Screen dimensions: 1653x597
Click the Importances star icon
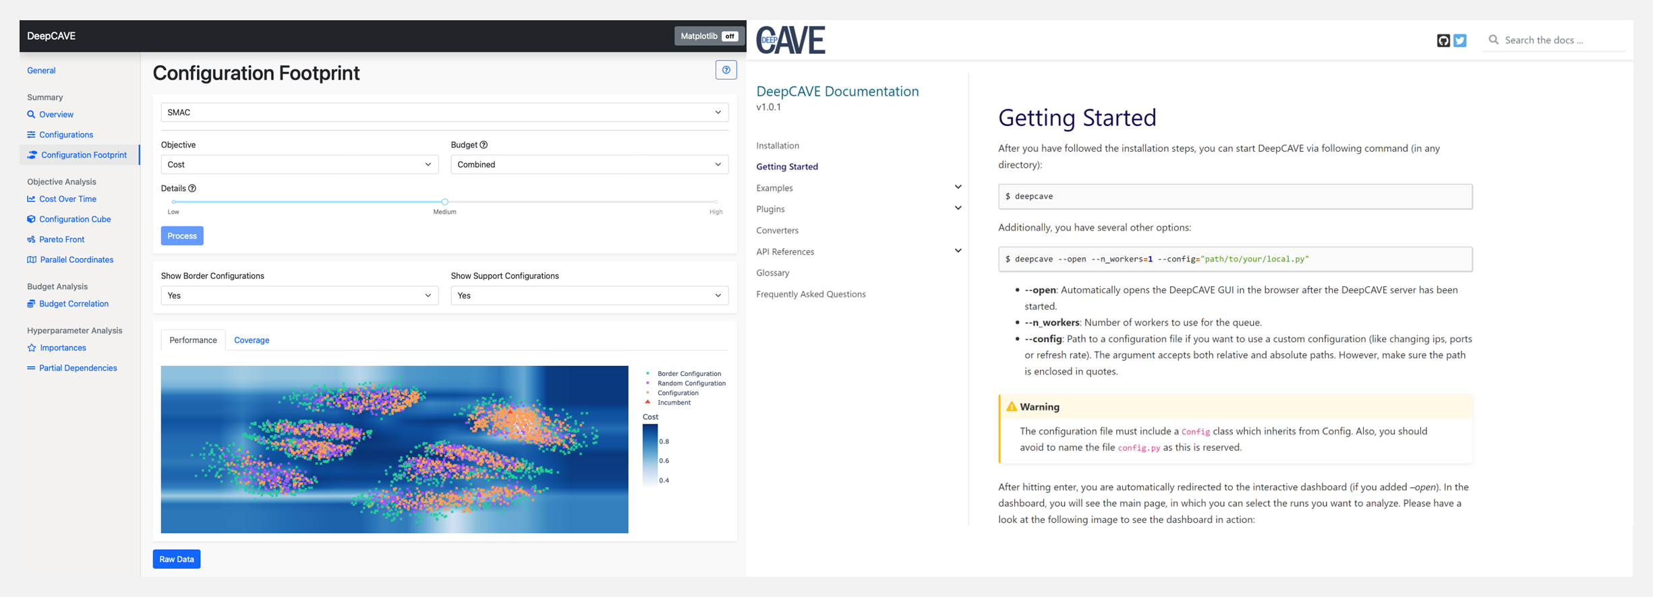(32, 348)
